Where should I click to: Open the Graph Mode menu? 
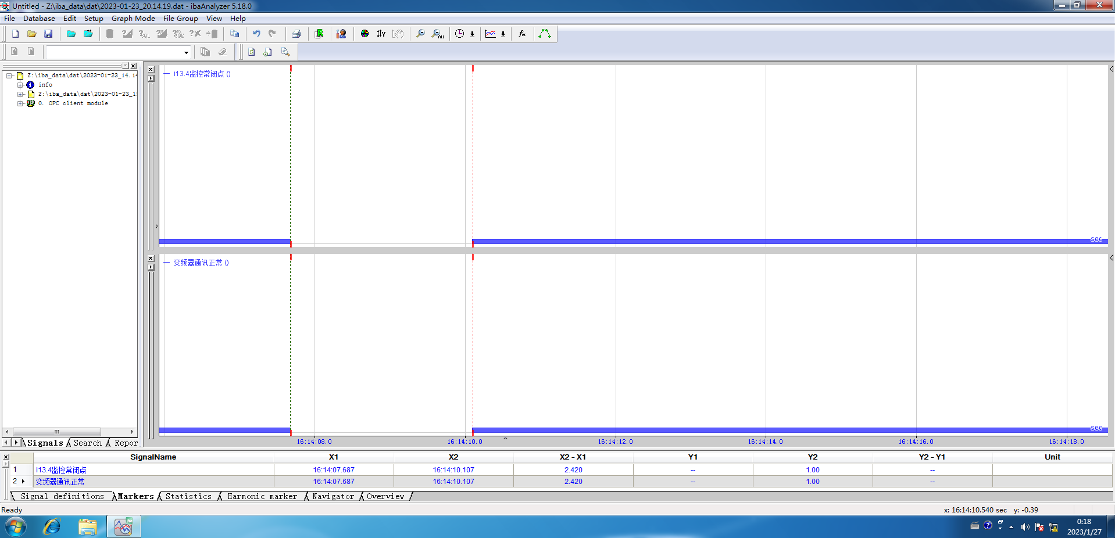pos(133,19)
